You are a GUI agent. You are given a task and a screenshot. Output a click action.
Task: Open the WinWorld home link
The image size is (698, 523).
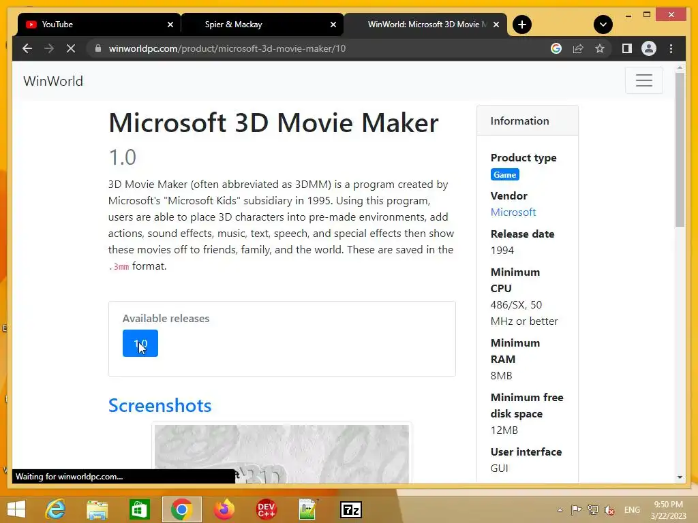(x=53, y=81)
